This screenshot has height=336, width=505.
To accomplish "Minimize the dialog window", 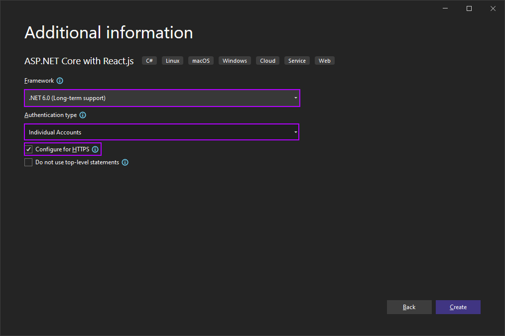I will click(445, 8).
